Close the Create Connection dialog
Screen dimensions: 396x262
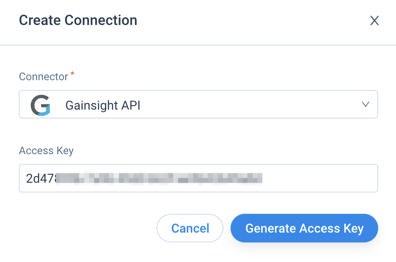pos(374,20)
